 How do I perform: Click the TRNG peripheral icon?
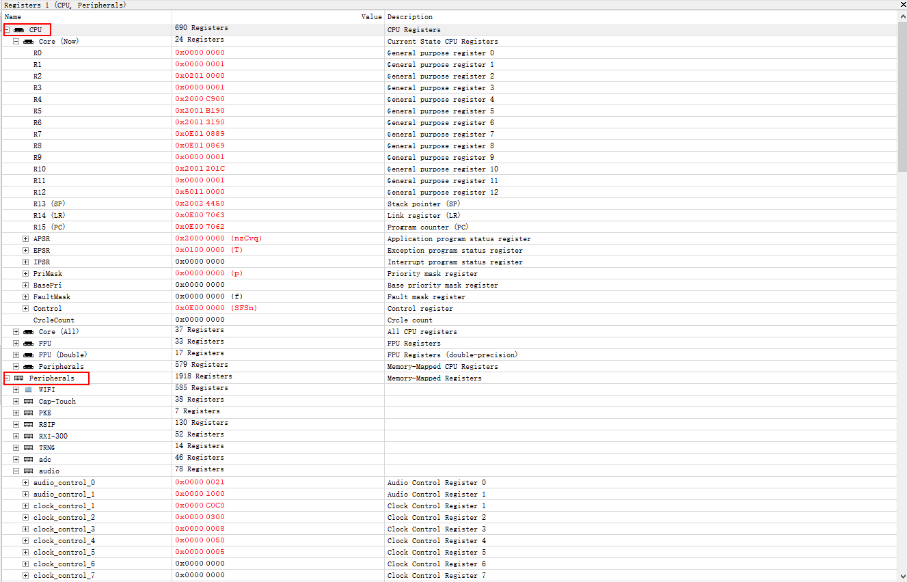point(28,448)
